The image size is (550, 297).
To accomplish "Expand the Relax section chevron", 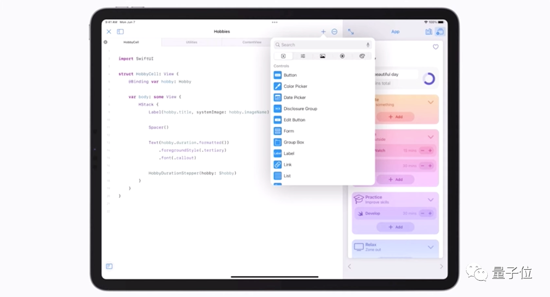I will pos(431,247).
